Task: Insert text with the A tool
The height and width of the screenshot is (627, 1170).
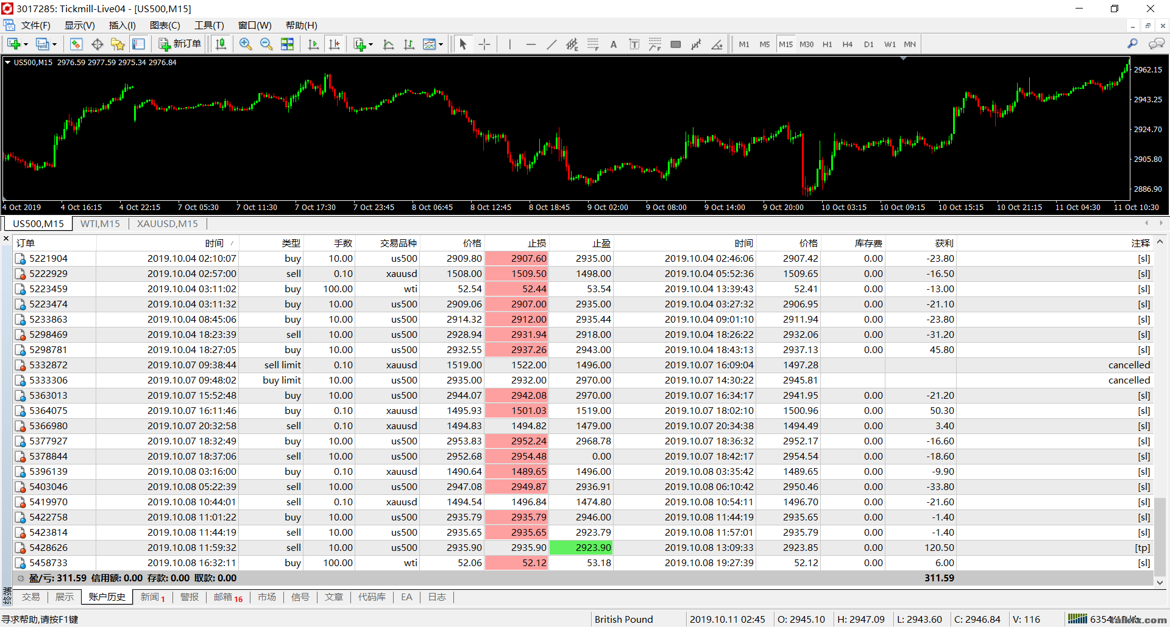Action: coord(614,44)
